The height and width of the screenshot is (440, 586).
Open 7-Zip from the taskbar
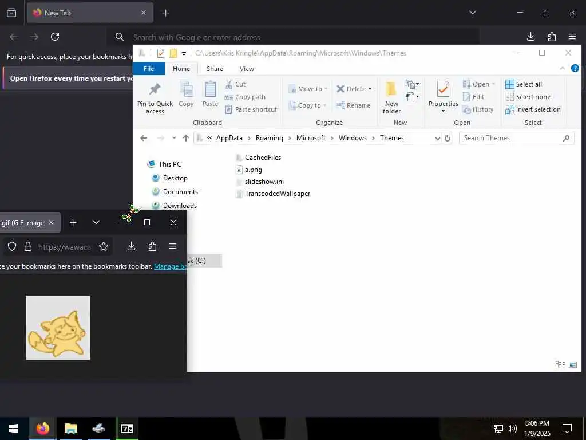[x=127, y=429]
